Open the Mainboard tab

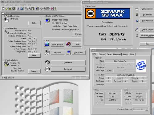pos(117,54)
